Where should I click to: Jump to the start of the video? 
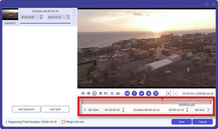[83, 93]
